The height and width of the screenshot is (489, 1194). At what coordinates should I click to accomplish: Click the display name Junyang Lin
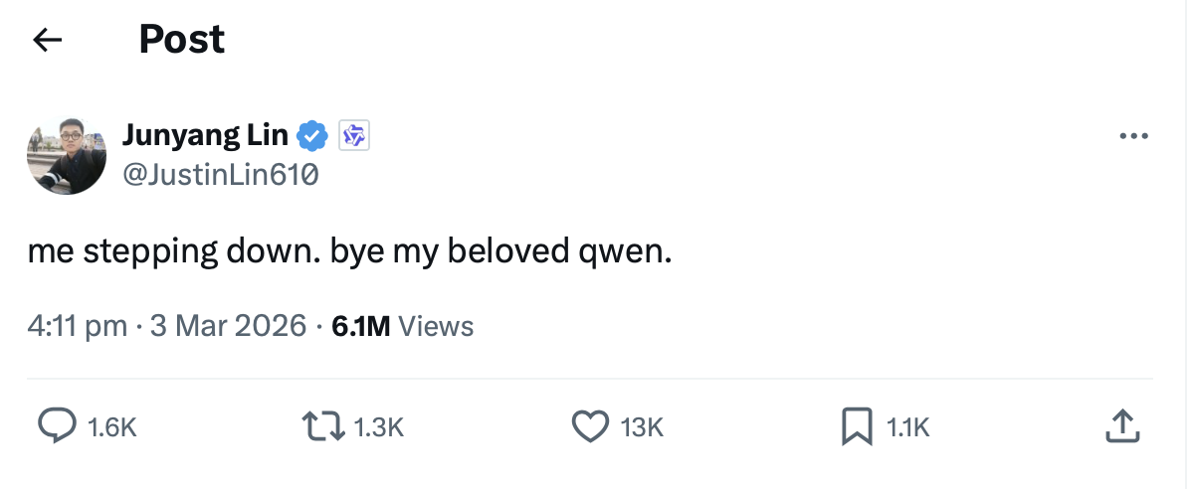pos(205,134)
